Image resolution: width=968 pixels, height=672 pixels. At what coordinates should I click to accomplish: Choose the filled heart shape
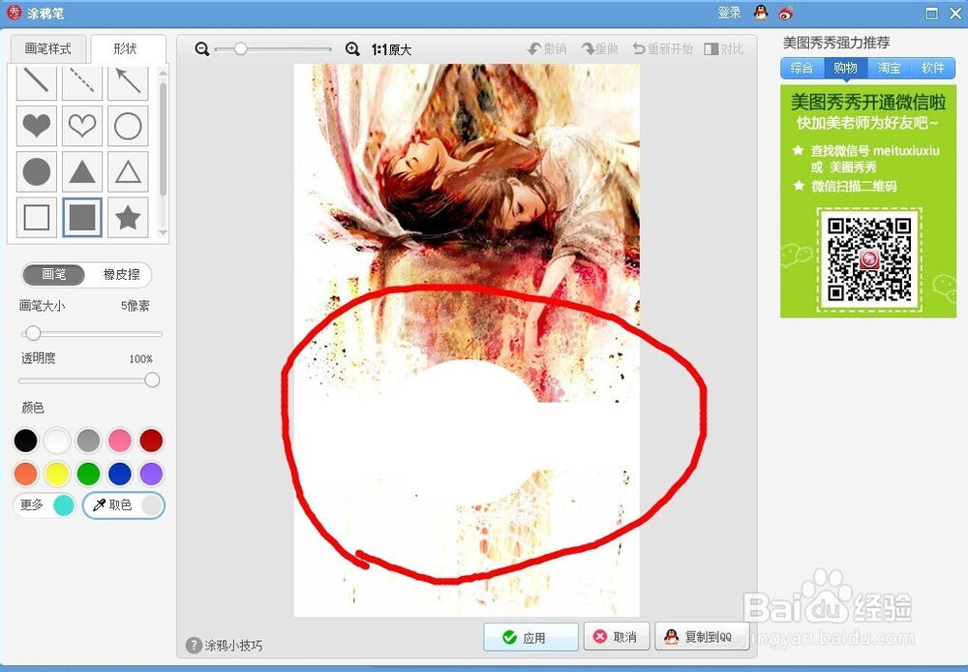[37, 126]
